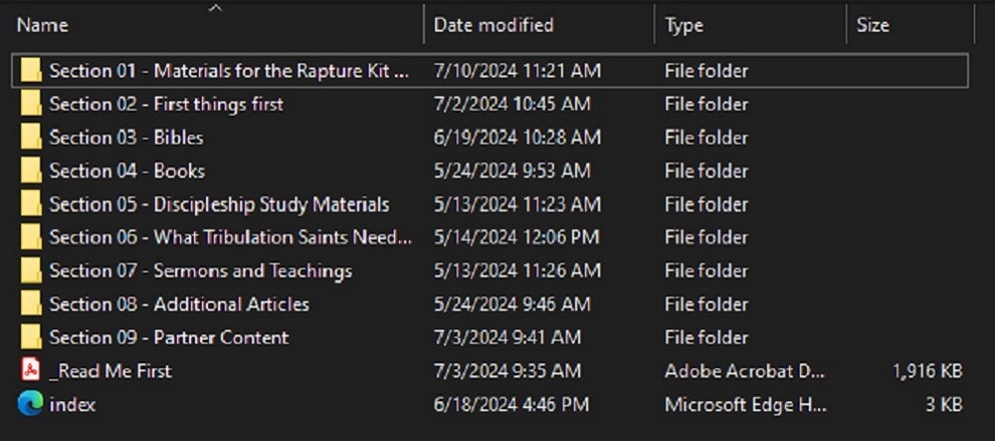Screen dimensions: 995x441
Task: Click the Section 04 - Books folder icon
Action: 31,171
